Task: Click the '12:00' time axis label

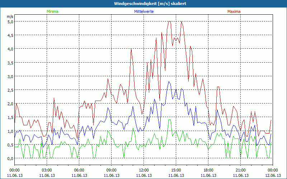Action: click(144, 170)
